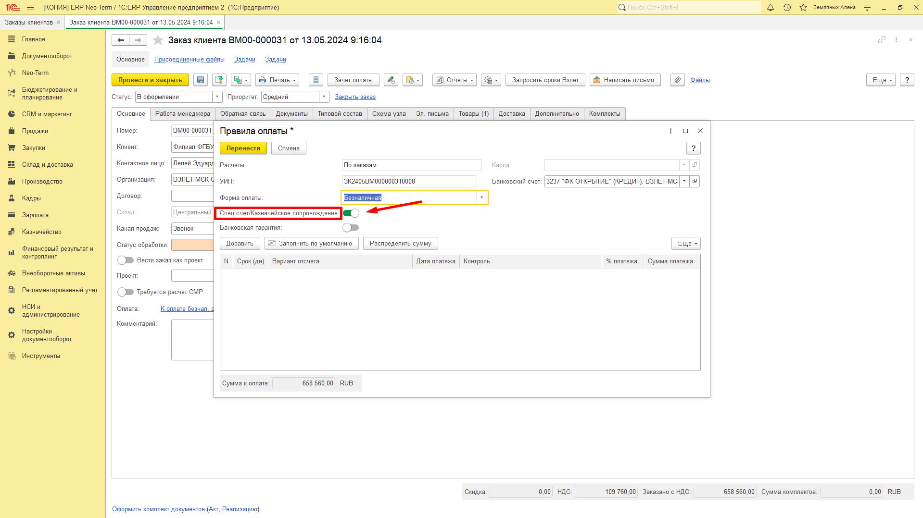Open the Продажи sidebar section

pos(35,131)
